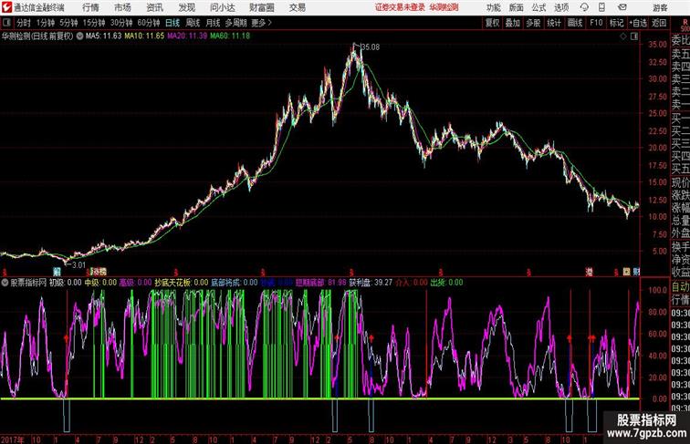Open the 行情 menu
Image resolution: width=690 pixels, height=444 pixels.
coord(90,7)
